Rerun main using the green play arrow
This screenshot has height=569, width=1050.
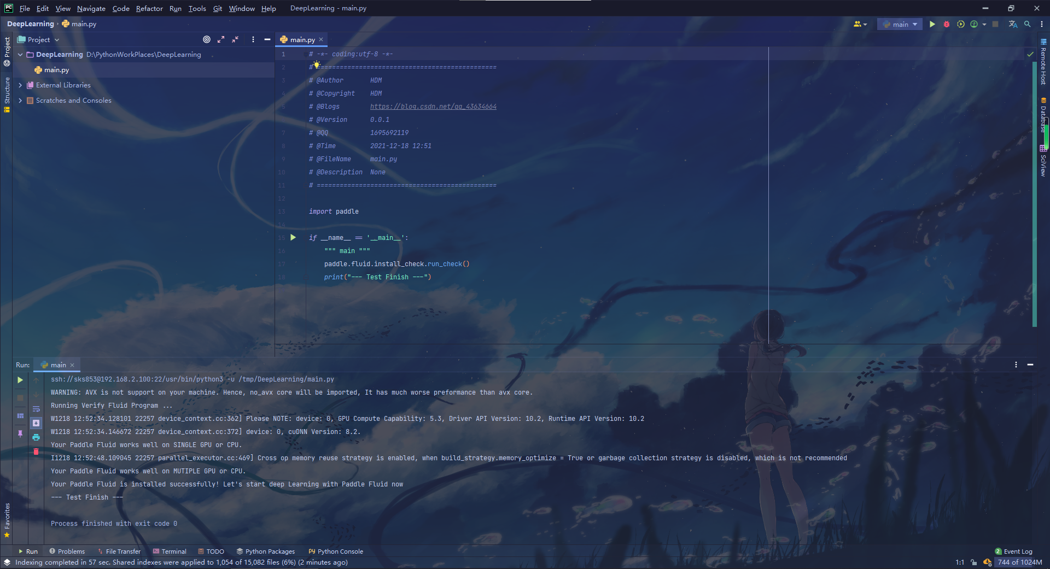click(x=20, y=379)
